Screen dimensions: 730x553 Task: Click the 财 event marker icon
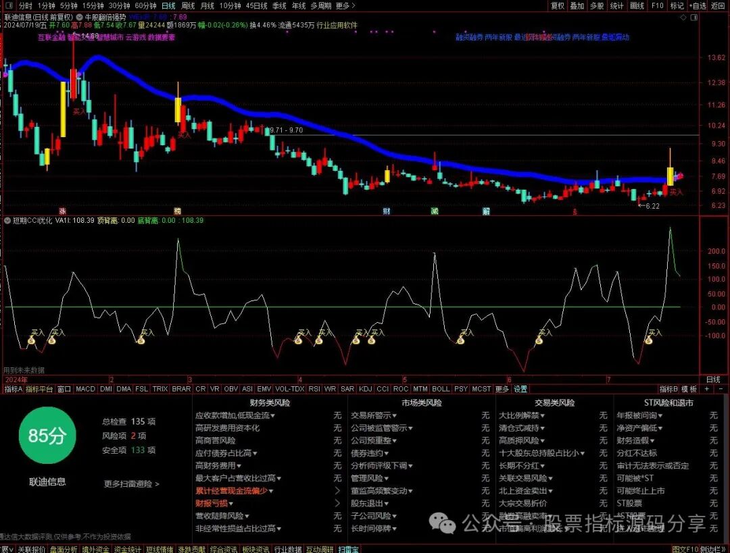coord(387,211)
